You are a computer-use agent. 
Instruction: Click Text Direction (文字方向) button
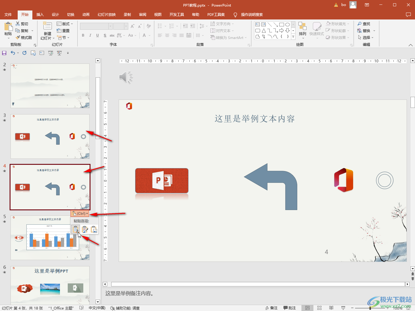pos(222,24)
